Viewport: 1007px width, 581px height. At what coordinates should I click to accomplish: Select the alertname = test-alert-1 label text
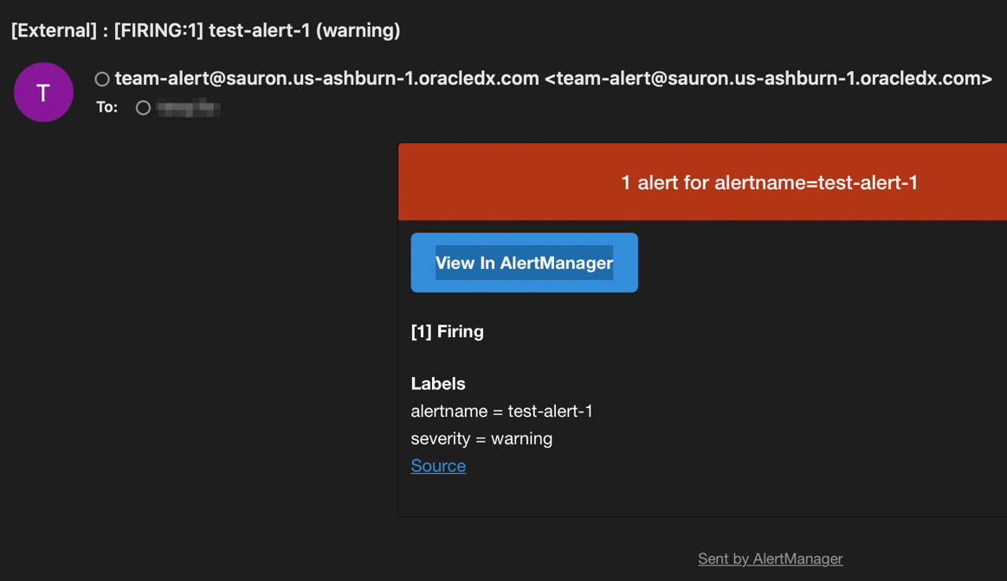tap(500, 411)
